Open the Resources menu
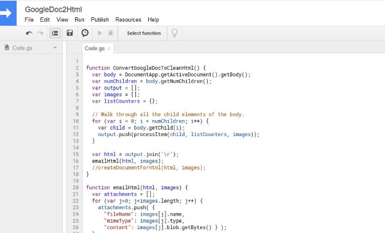 [128, 20]
